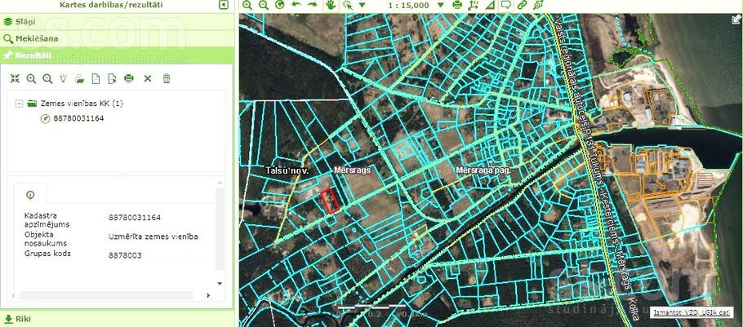Collapse the left Kartes darbības panel

point(224,5)
